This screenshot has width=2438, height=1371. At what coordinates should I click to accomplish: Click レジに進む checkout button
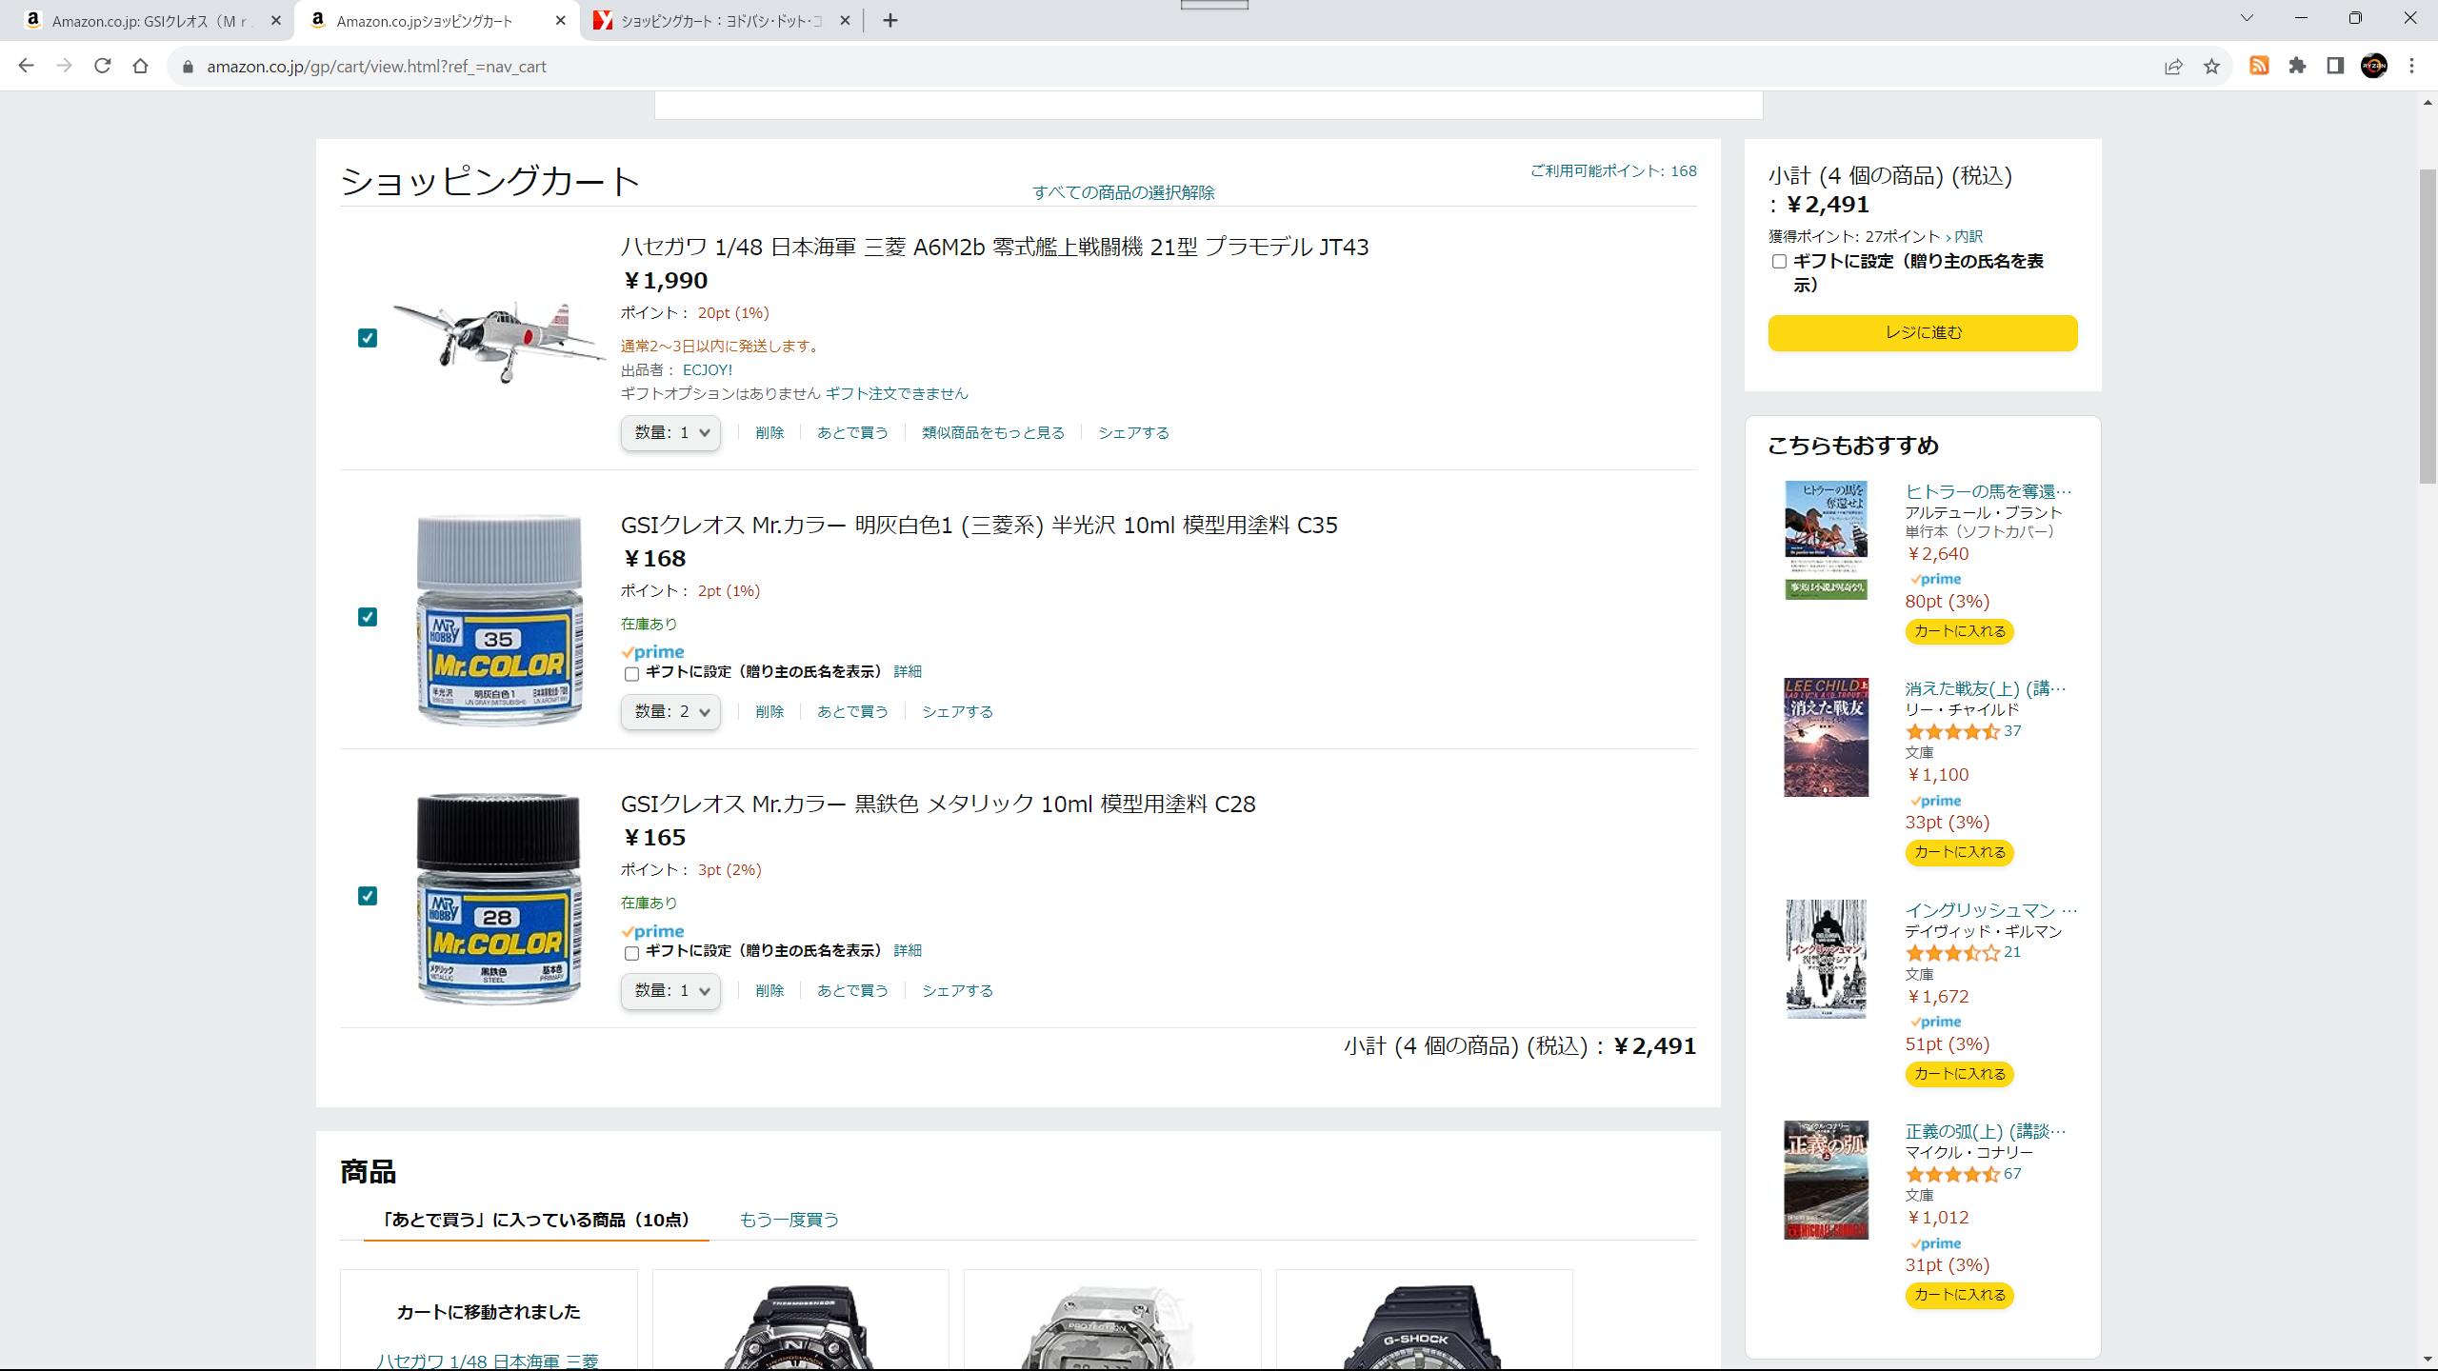click(1923, 332)
